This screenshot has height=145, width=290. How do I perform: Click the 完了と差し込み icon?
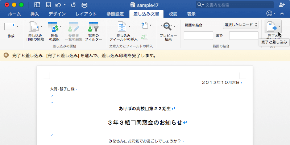pyautogui.click(x=272, y=26)
